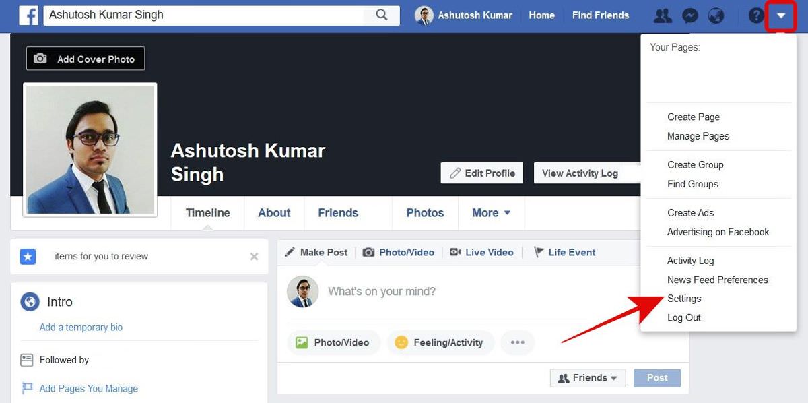808x403 pixels.
Task: Click the Intro globe icon
Action: (x=30, y=301)
